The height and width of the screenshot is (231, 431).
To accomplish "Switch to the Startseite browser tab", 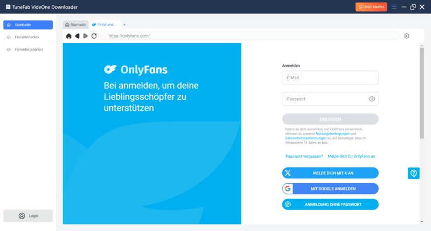I will (x=75, y=25).
